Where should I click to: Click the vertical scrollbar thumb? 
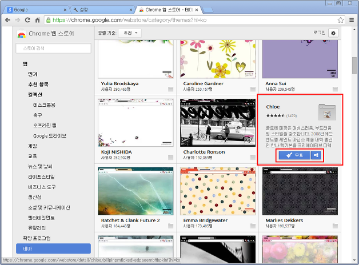point(354,65)
